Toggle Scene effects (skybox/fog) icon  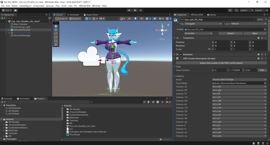[147, 19]
